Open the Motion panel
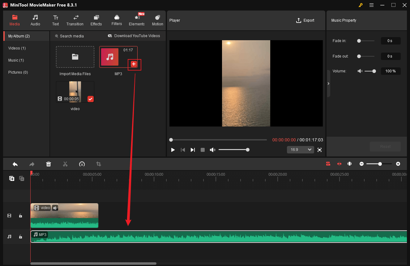The height and width of the screenshot is (266, 410). pyautogui.click(x=157, y=20)
